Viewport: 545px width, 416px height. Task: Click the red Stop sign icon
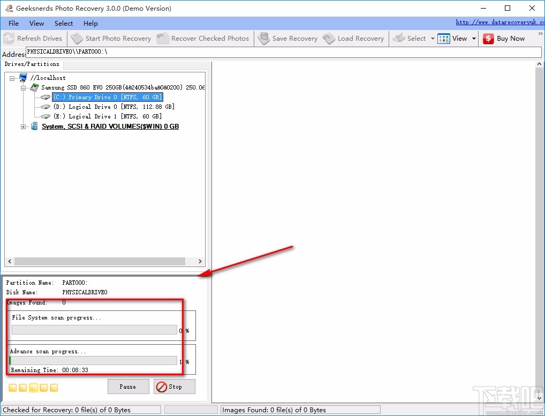(x=162, y=387)
